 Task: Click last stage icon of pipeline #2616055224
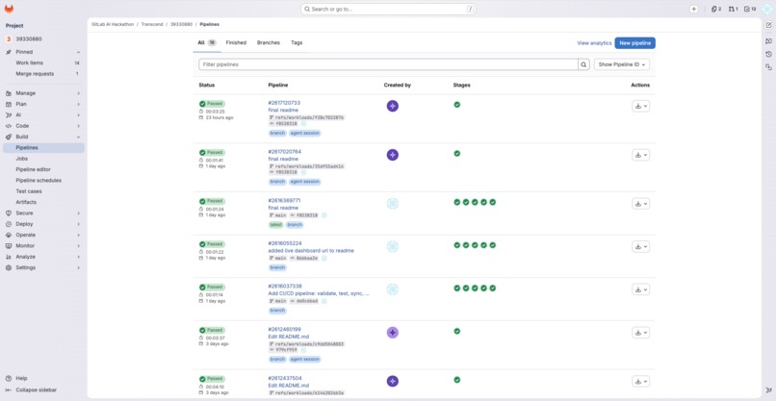pos(492,245)
